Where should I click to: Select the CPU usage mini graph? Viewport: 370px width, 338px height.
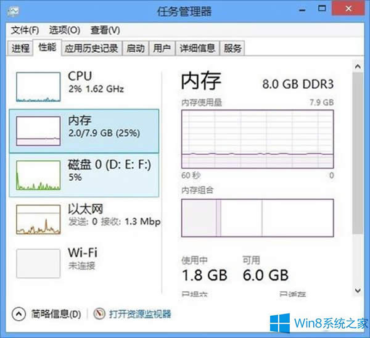point(39,86)
